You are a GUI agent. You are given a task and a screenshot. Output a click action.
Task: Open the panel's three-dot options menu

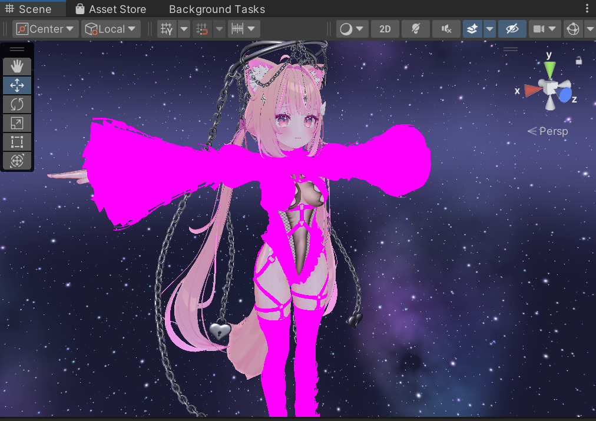click(x=587, y=8)
